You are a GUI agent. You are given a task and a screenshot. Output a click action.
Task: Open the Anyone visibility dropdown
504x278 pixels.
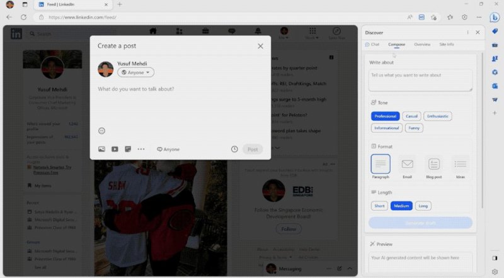pos(135,72)
